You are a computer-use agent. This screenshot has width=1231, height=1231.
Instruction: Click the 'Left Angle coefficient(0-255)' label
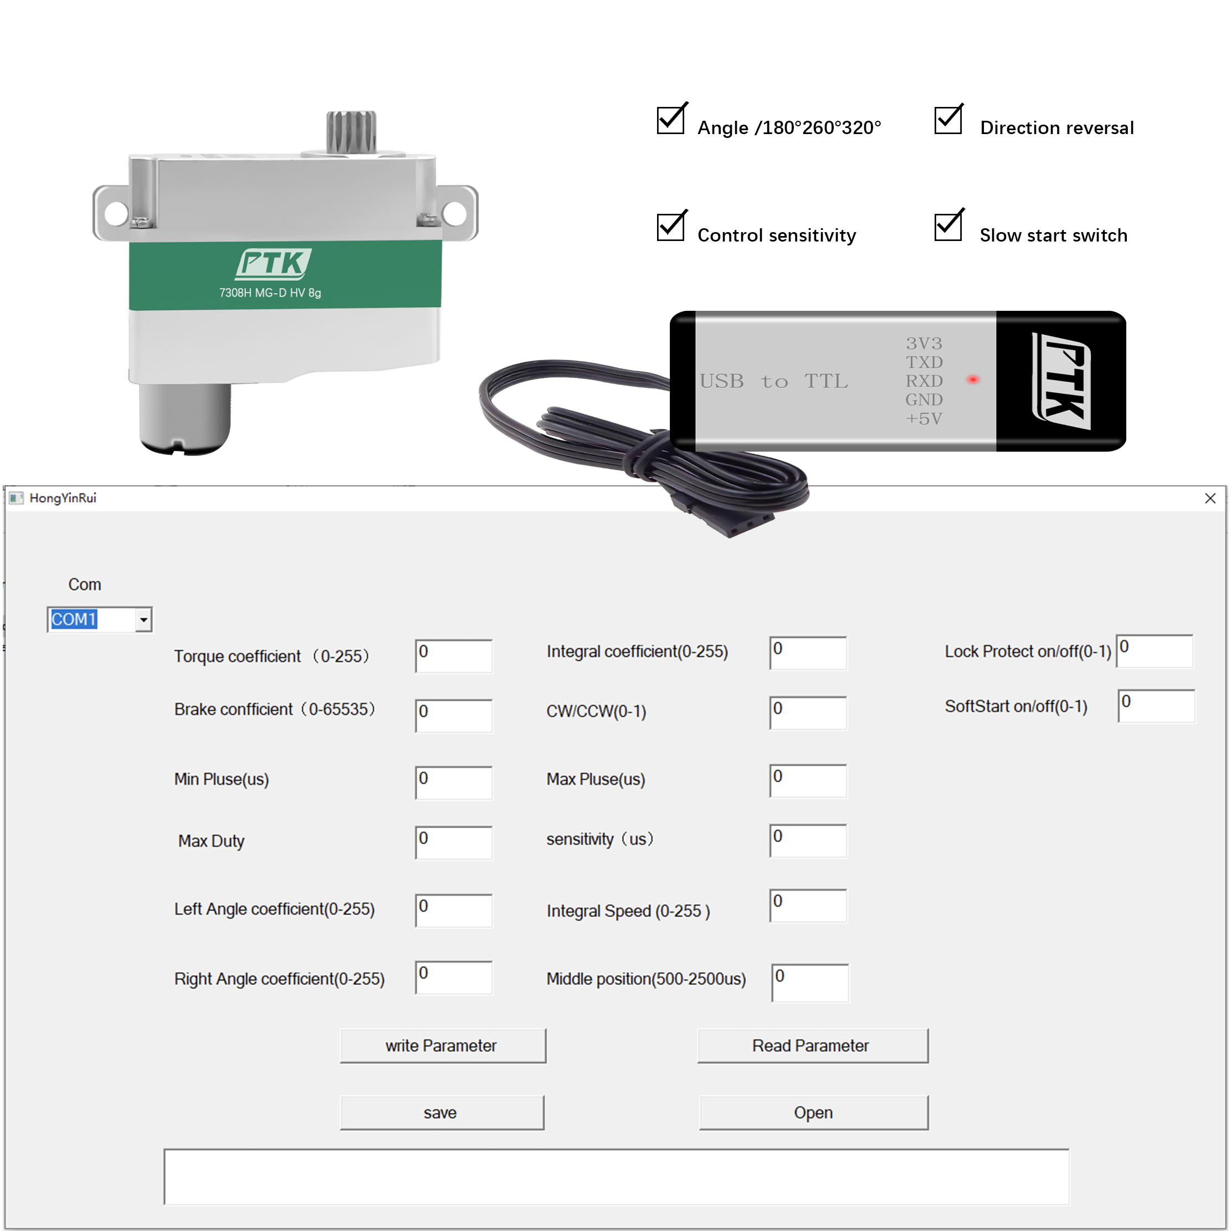click(275, 909)
